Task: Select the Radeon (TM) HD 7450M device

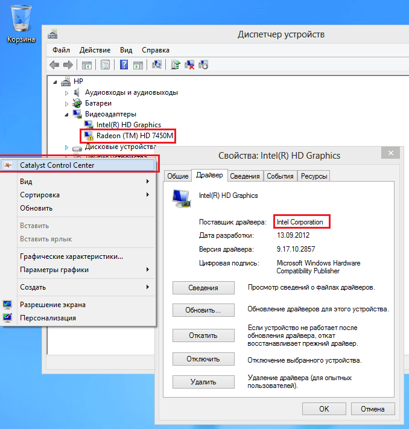Action: (135, 136)
